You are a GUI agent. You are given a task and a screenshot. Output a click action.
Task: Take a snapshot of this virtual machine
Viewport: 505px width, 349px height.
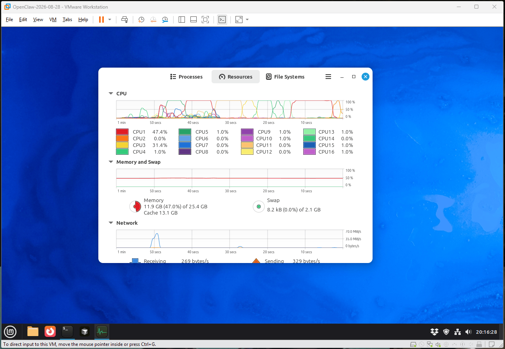pyautogui.click(x=141, y=20)
